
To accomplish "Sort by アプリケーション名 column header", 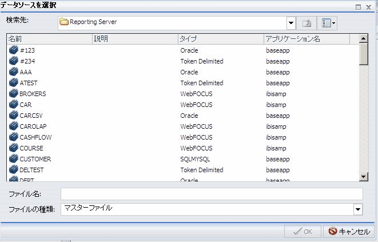I will pos(307,39).
